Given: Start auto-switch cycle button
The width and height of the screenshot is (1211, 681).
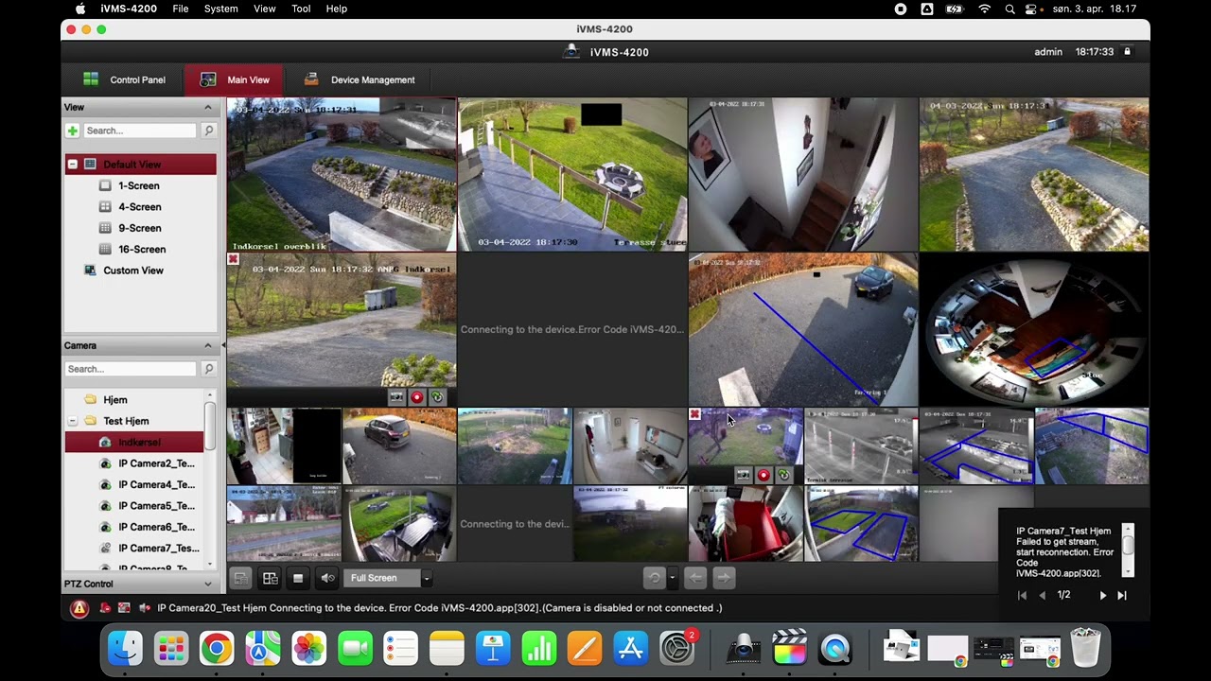Looking at the screenshot, I should (x=653, y=578).
